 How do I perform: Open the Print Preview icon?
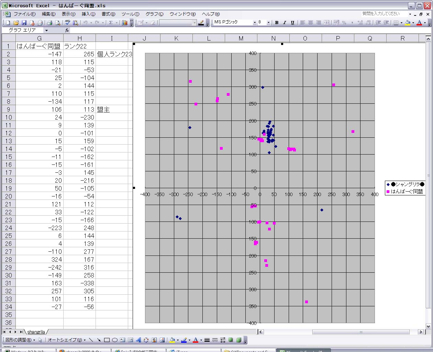[x=58, y=23]
